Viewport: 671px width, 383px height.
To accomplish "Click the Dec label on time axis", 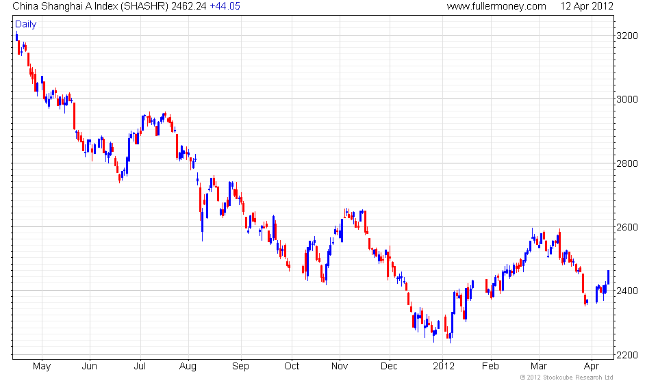I will pyautogui.click(x=390, y=367).
